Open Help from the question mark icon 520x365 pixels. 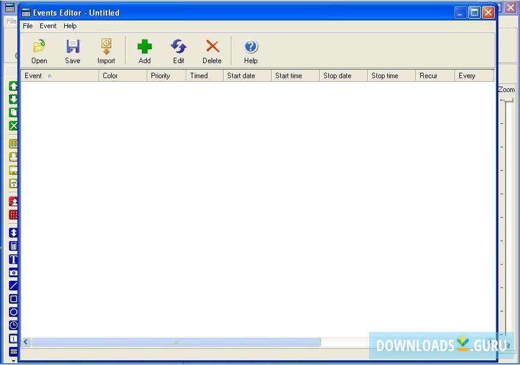[x=251, y=46]
